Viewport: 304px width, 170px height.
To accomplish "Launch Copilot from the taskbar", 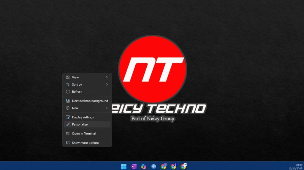I will [144, 166].
